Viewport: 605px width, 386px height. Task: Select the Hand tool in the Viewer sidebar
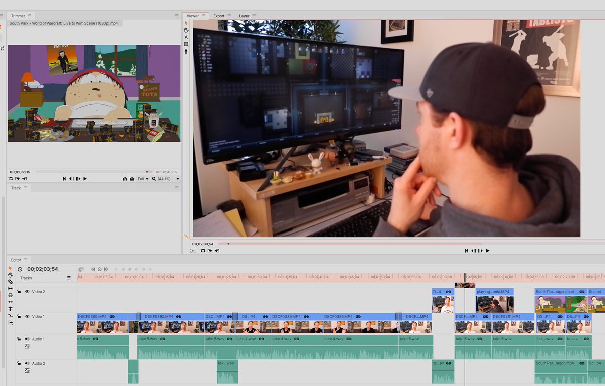coord(186,30)
